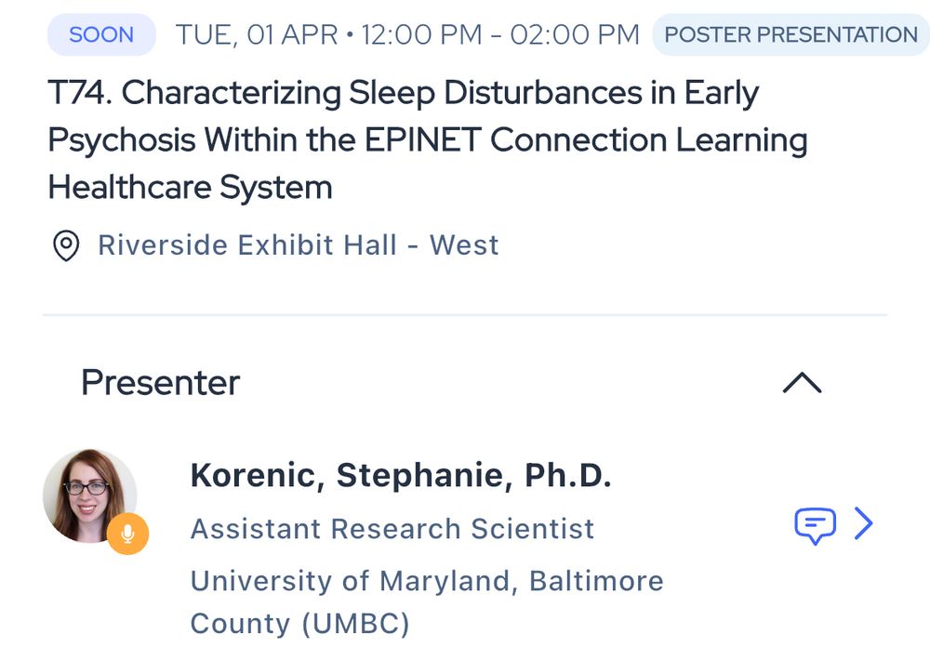Image resolution: width=930 pixels, height=660 pixels.
Task: Tap the orange microphone speaker badge
Action: point(127,534)
